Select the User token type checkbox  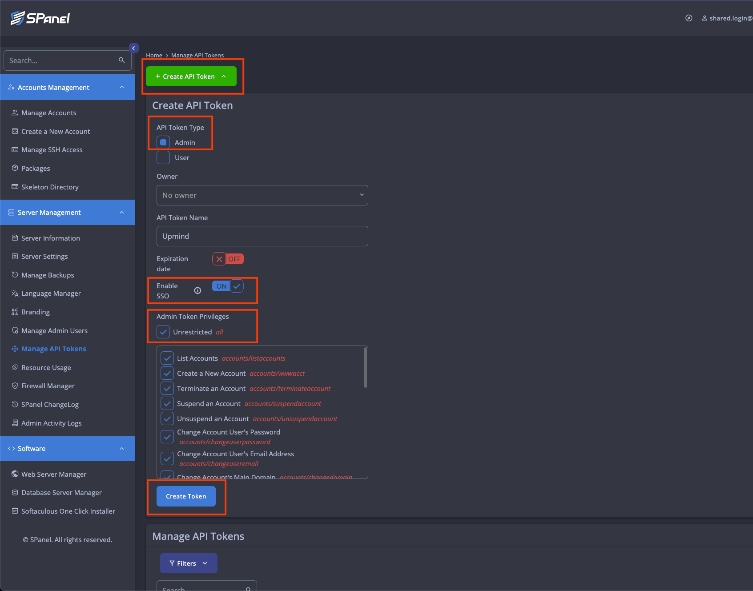point(163,157)
